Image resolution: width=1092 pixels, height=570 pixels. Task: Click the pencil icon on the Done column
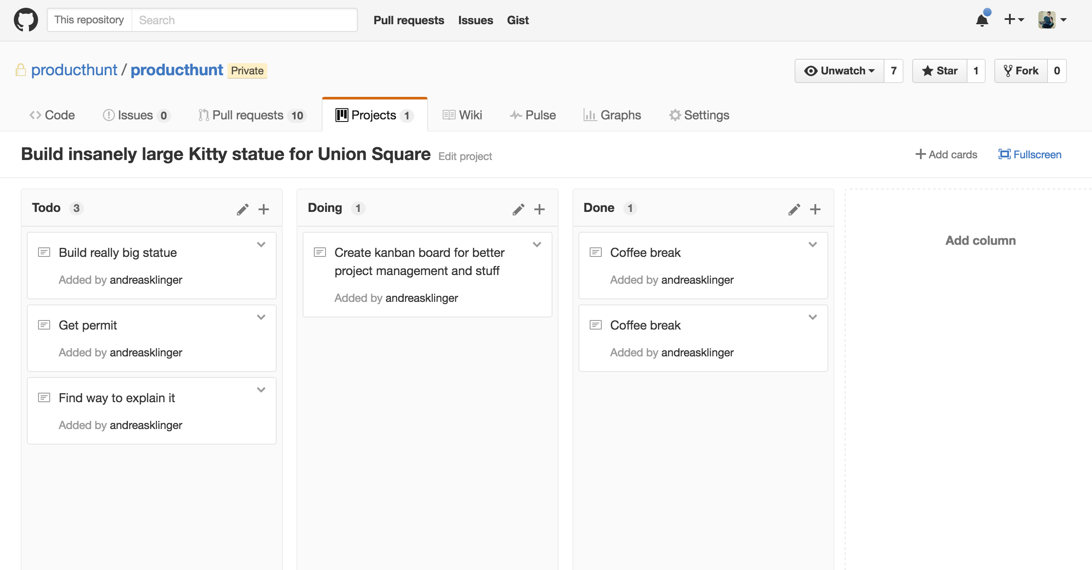point(794,209)
